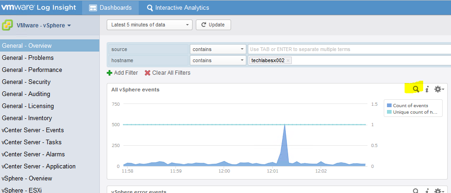Click the Update button
This screenshot has width=451, height=193.
213,25
